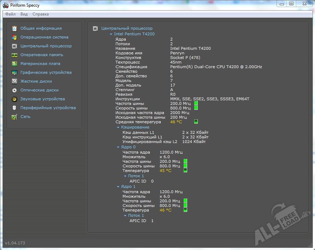Open the Файл menu

pos(10,14)
